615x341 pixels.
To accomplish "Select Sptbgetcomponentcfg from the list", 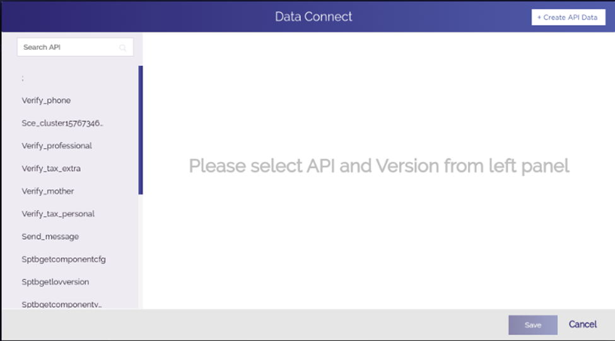I will click(64, 260).
